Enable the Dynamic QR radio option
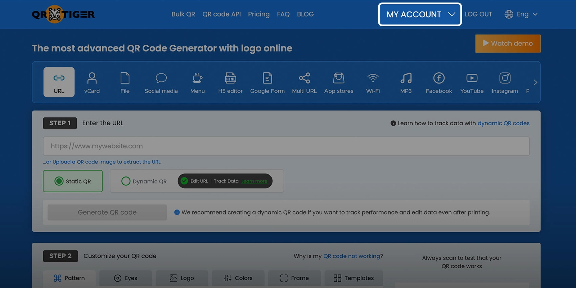Image resolution: width=576 pixels, height=288 pixels. 126,181
